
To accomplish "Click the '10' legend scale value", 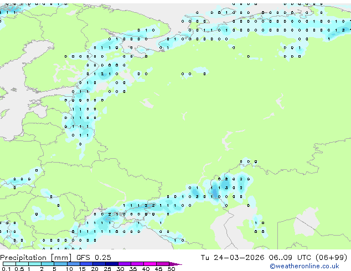I will [69, 269].
